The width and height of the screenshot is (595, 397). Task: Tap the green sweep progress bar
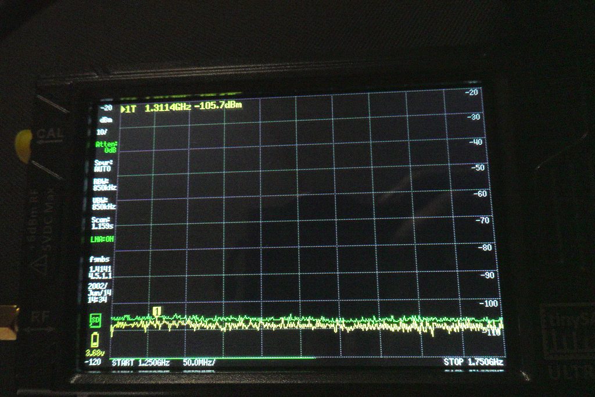[213, 357]
